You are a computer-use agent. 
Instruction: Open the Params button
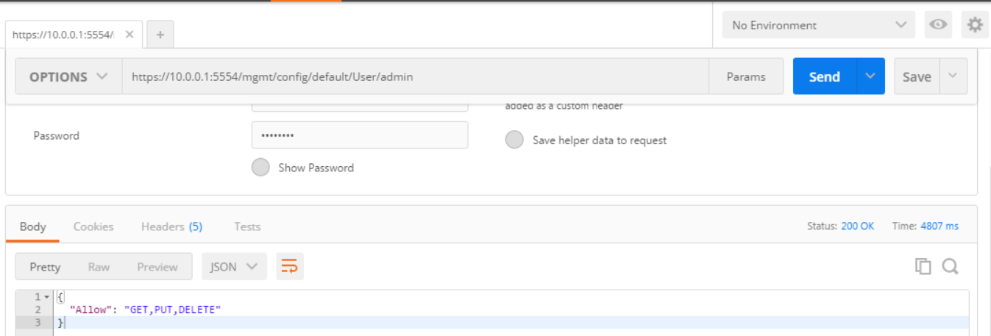click(x=746, y=76)
